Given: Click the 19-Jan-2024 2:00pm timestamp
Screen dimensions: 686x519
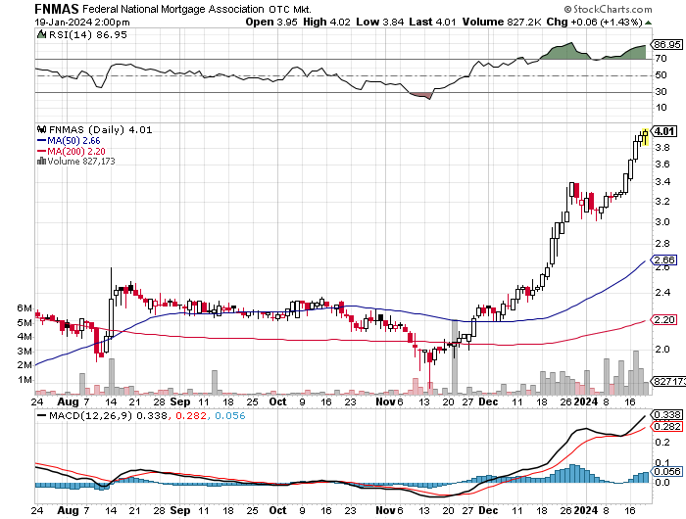Looking at the screenshot, I should (82, 22).
